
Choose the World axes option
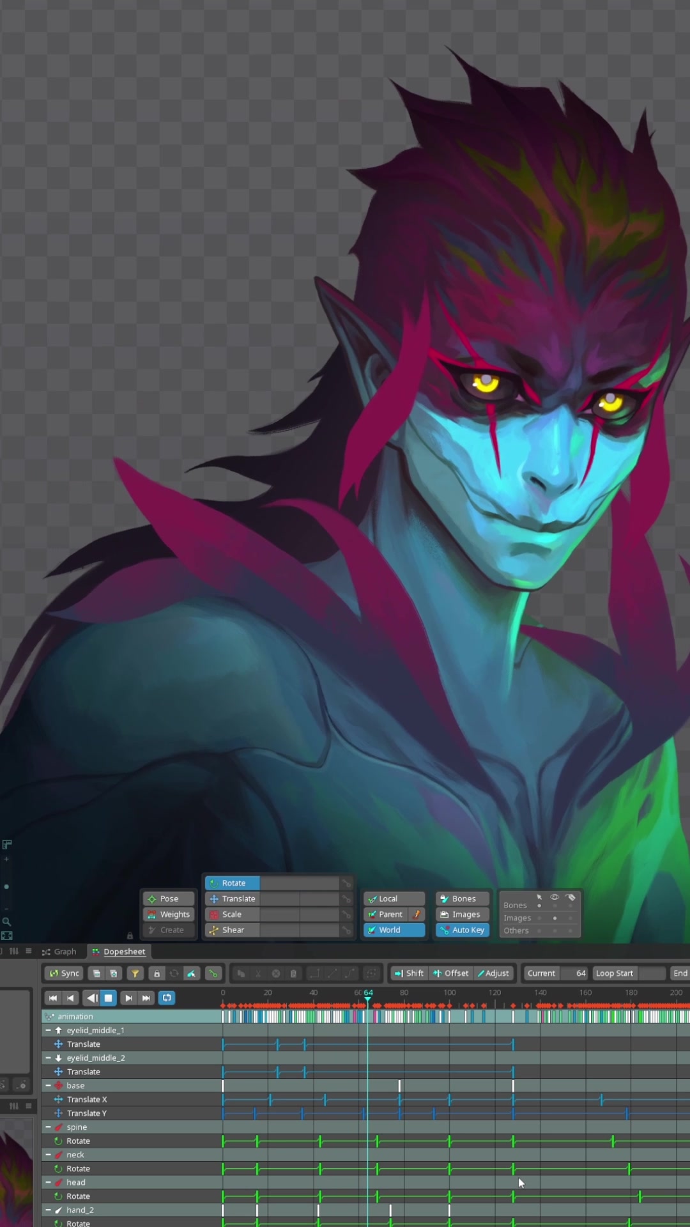394,930
